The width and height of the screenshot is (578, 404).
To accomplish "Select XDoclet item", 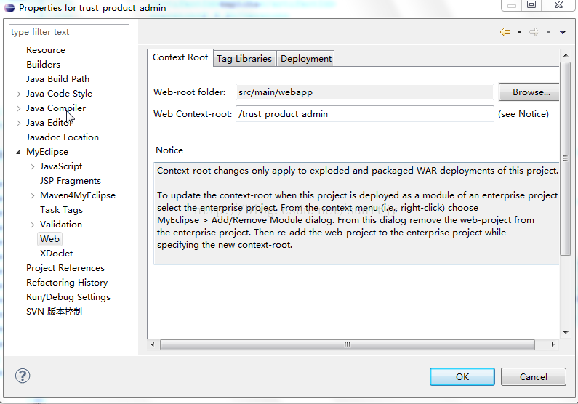I will pyautogui.click(x=57, y=254).
